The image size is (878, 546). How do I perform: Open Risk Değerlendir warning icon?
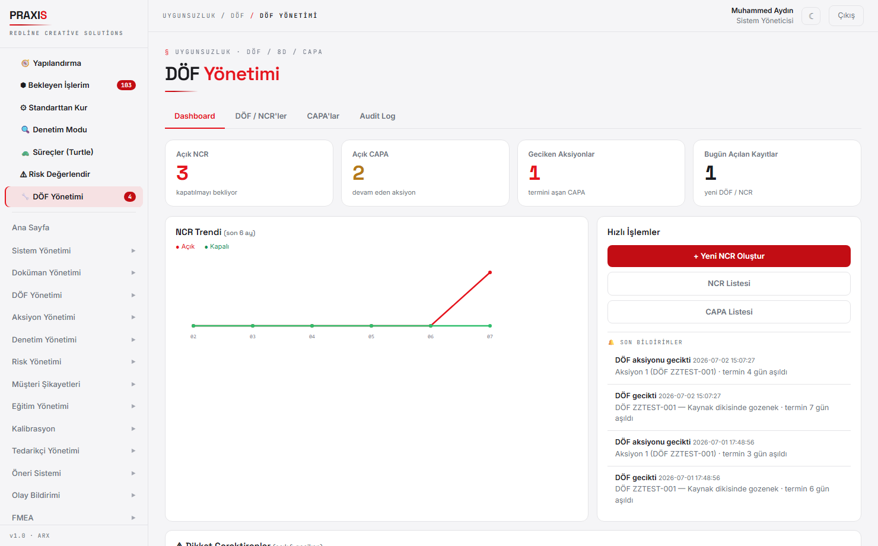click(x=23, y=174)
